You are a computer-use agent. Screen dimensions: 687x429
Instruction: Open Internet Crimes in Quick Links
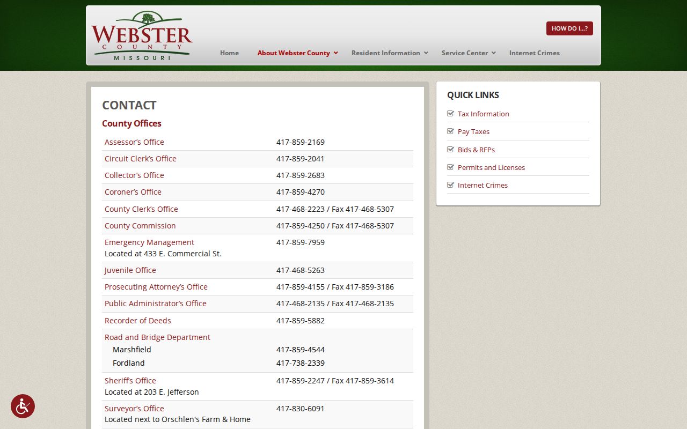pos(483,185)
